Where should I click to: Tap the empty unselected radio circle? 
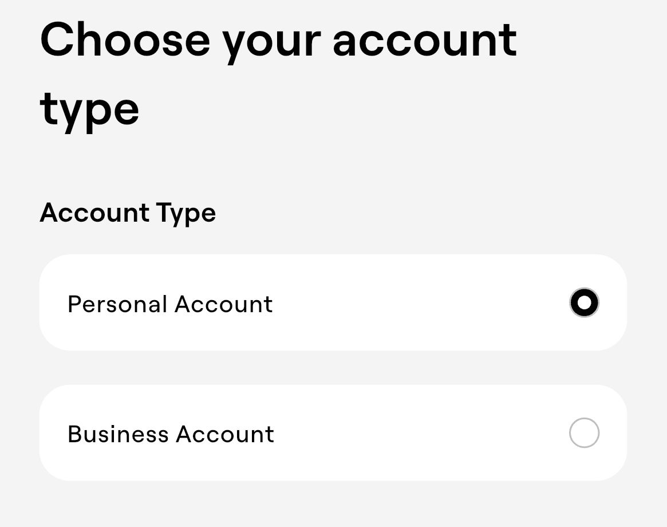coord(584,433)
